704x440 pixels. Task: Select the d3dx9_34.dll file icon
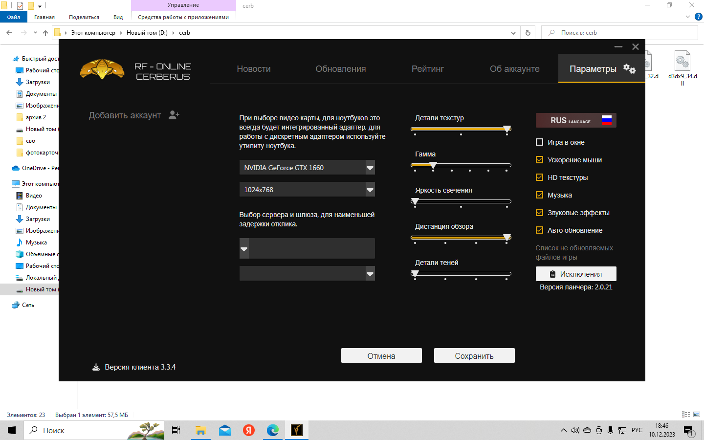pos(682,62)
